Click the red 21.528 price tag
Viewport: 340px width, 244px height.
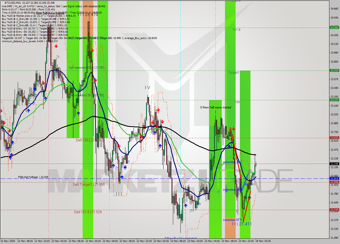pos(334,210)
